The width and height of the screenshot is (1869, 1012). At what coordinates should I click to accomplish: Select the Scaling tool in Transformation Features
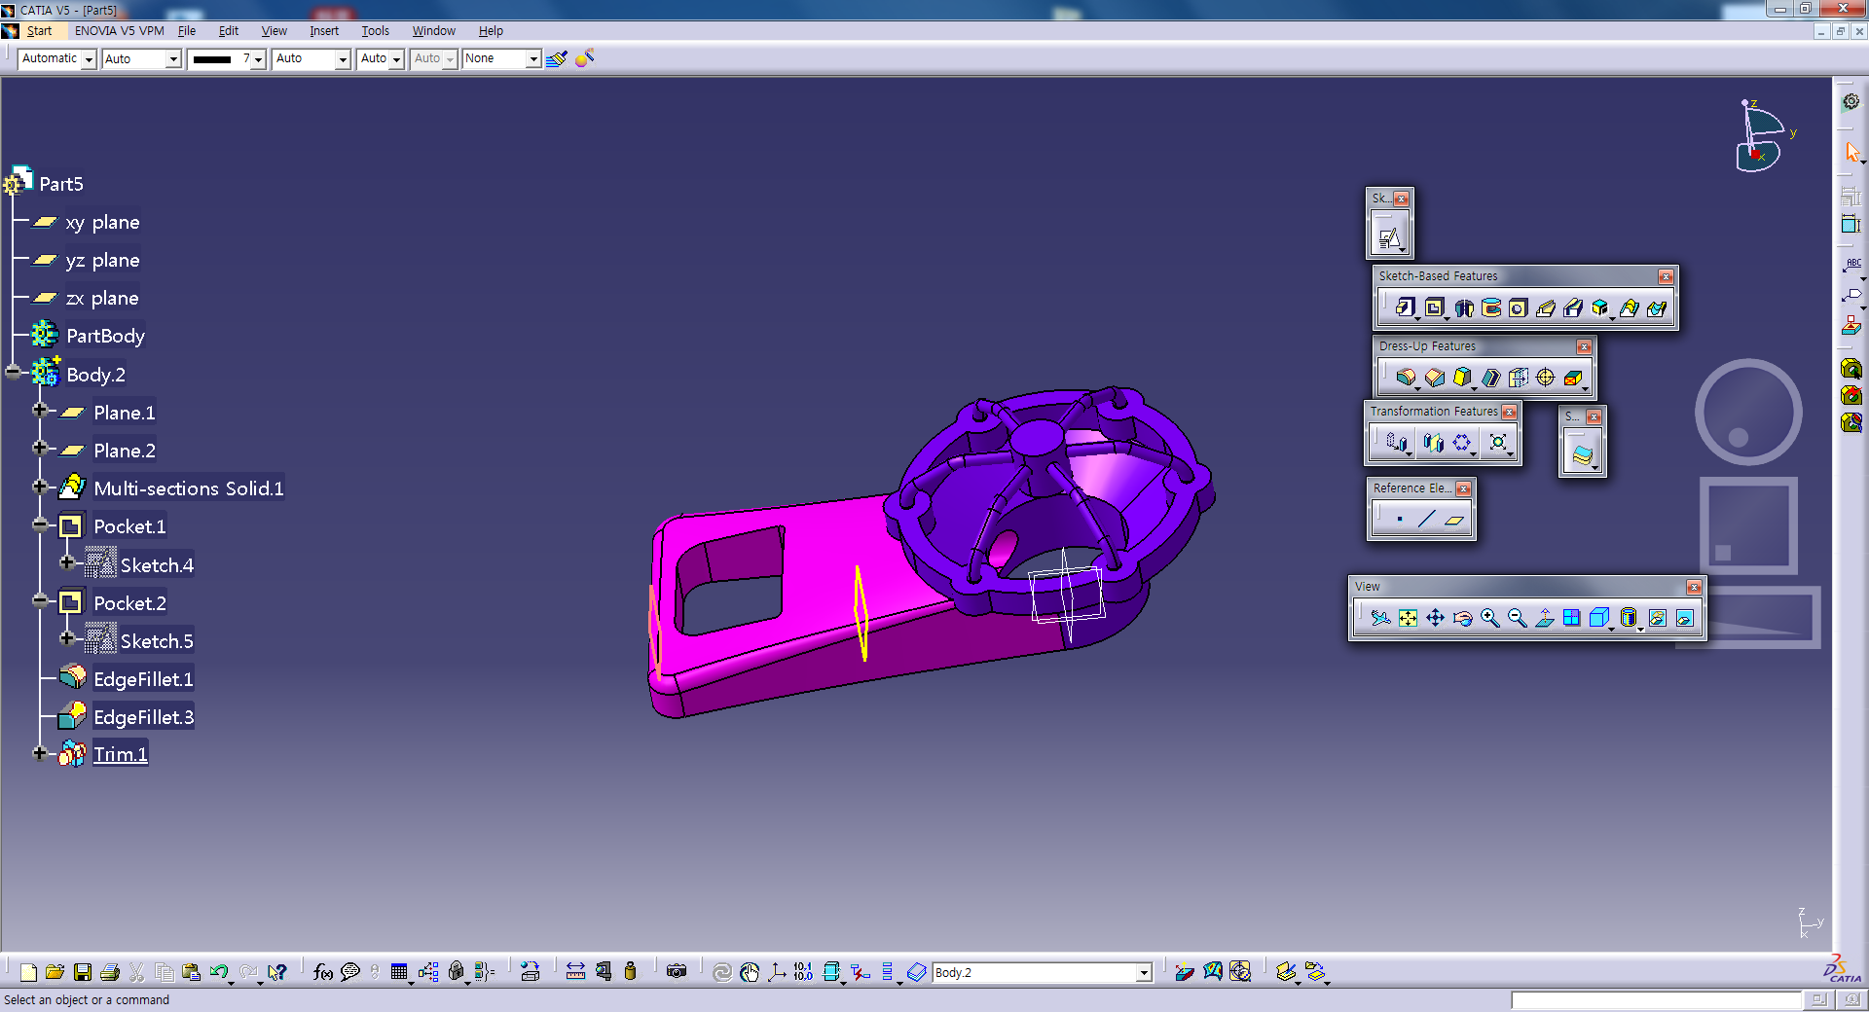(x=1498, y=443)
